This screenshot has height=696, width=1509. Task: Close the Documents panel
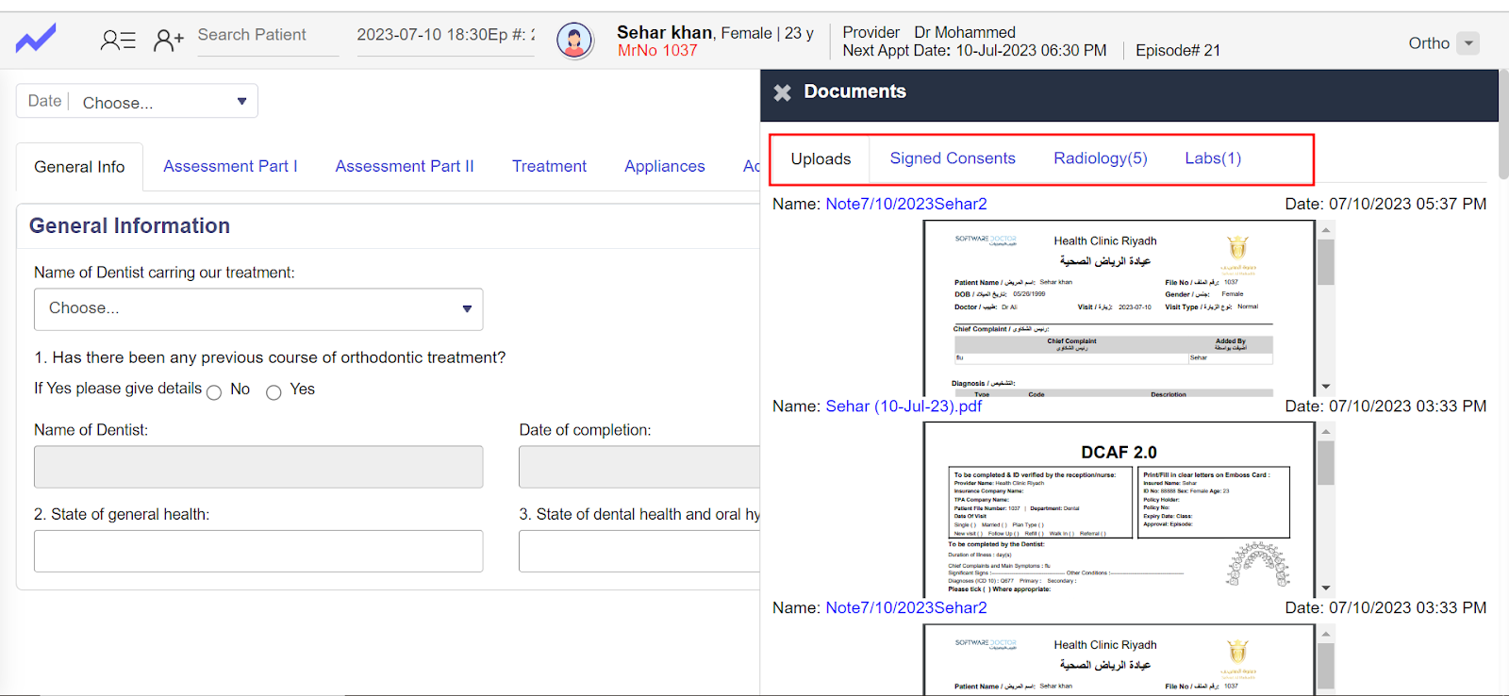pos(782,92)
